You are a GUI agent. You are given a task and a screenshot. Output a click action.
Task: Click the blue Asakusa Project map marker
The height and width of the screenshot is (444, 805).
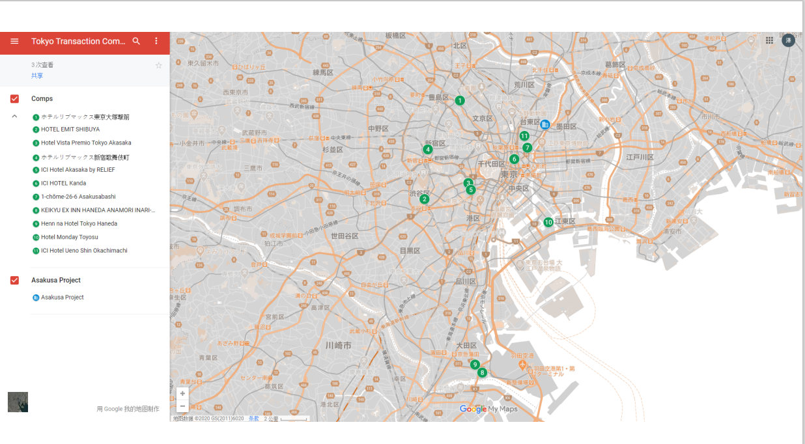[x=545, y=124]
